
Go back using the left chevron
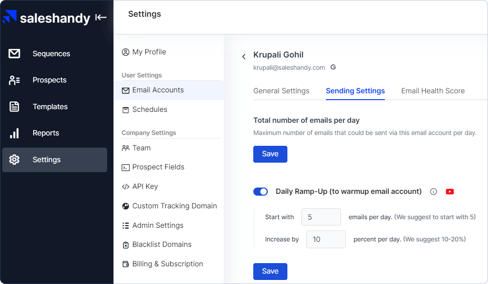[x=244, y=57]
